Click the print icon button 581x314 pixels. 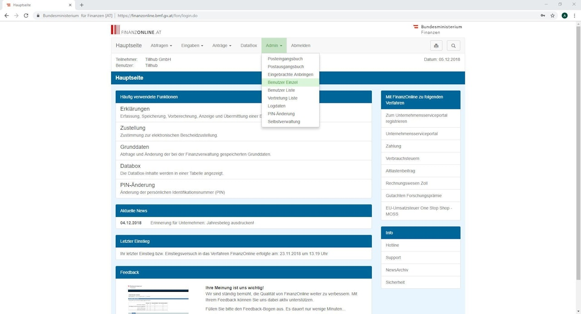coord(436,46)
